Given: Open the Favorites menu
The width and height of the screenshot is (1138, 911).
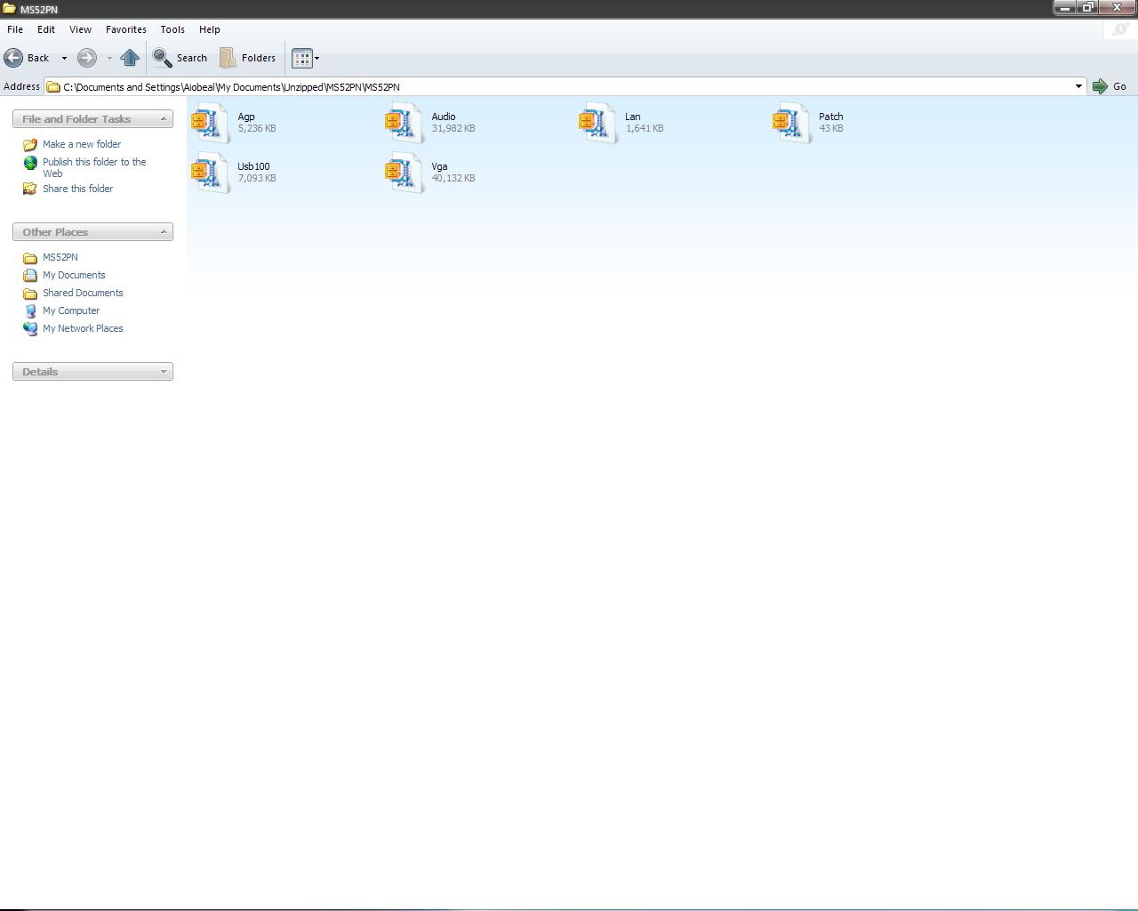Looking at the screenshot, I should pos(126,29).
